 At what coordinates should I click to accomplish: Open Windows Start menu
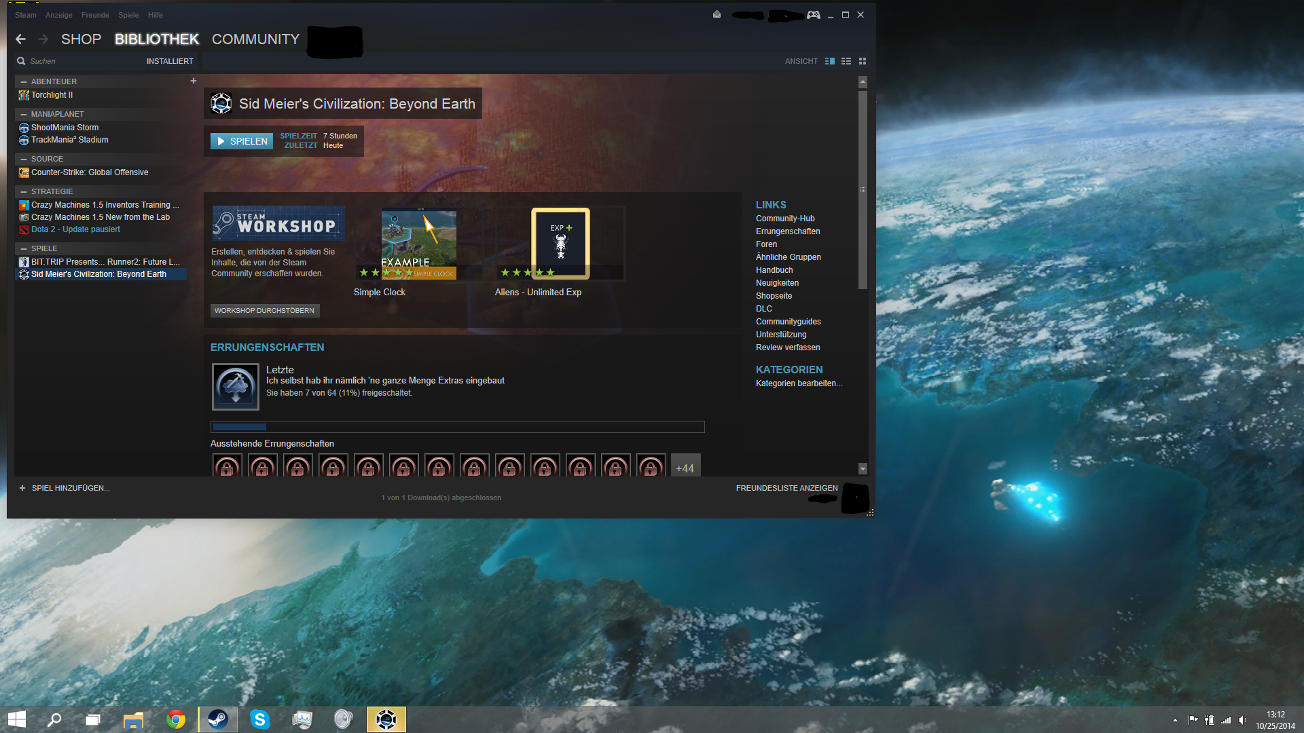16,719
